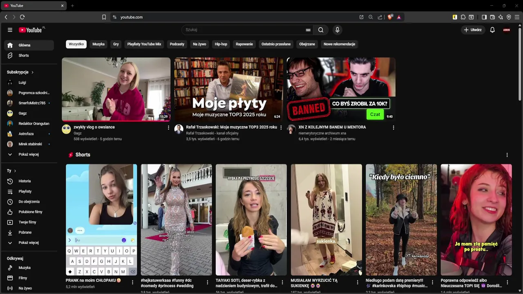
Task: Open Do obejrzenia watch later
Action: click(29, 201)
